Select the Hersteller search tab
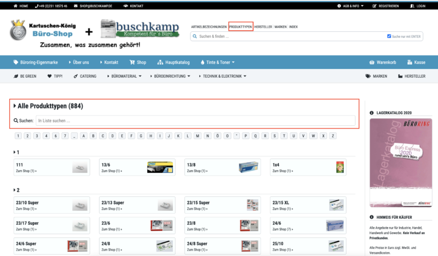The width and height of the screenshot is (438, 256). (x=263, y=27)
